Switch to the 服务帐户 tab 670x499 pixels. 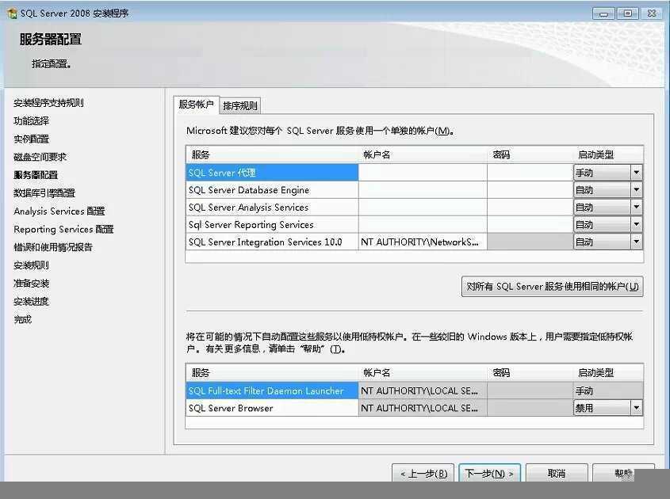[197, 105]
